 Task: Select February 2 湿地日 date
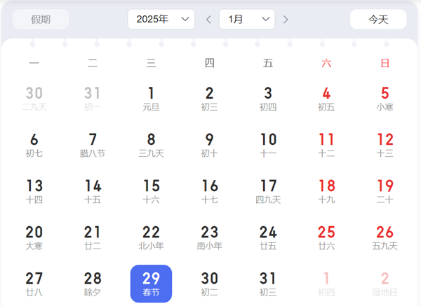[x=385, y=284]
